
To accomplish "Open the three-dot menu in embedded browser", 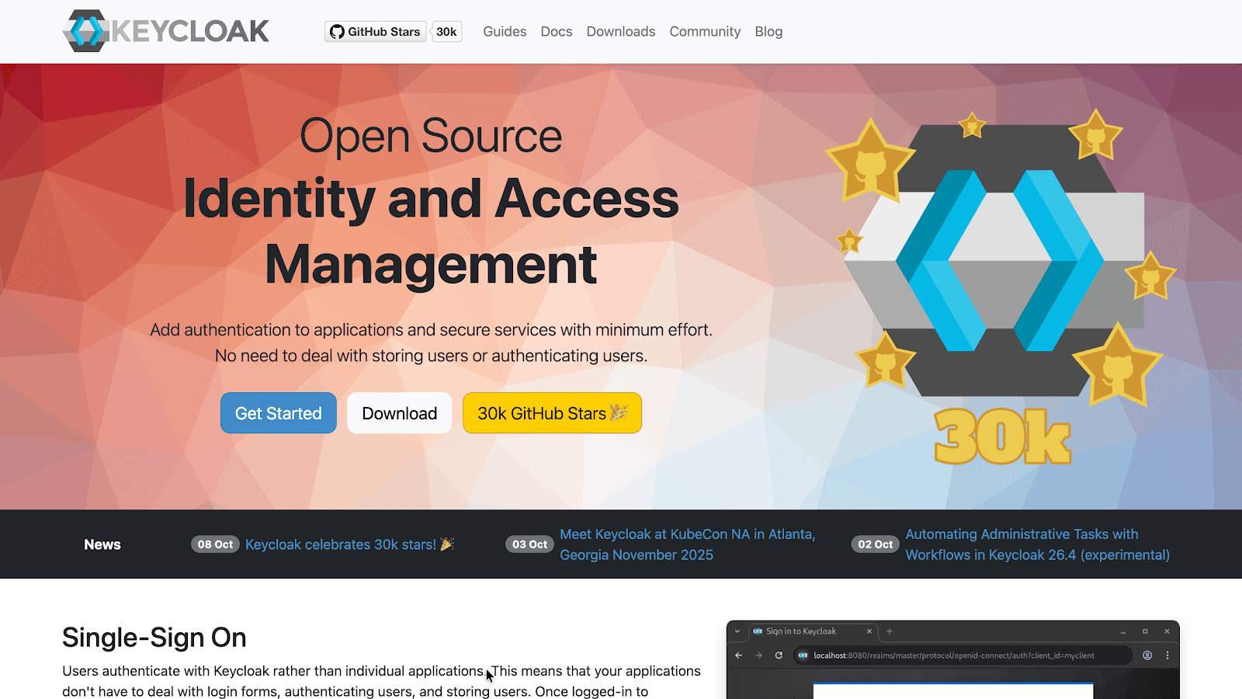I will point(1167,656).
